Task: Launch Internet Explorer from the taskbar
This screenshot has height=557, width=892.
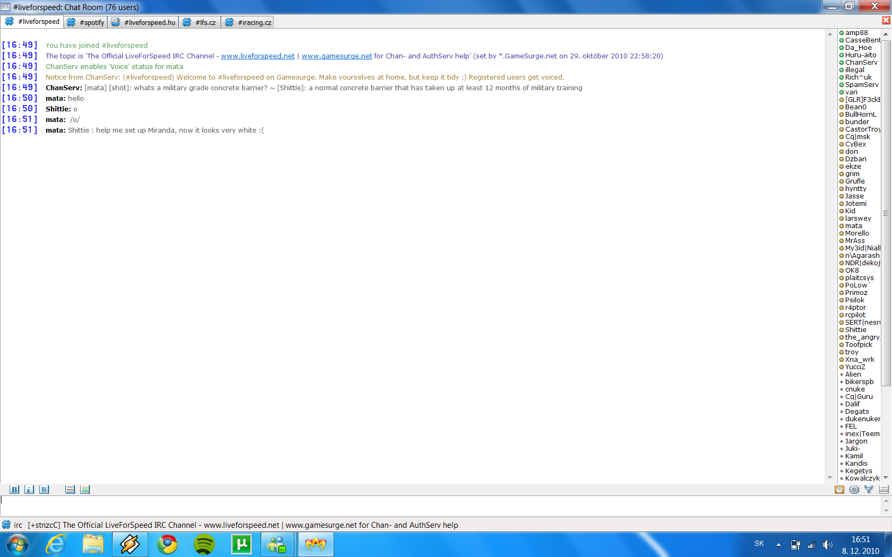Action: (56, 544)
